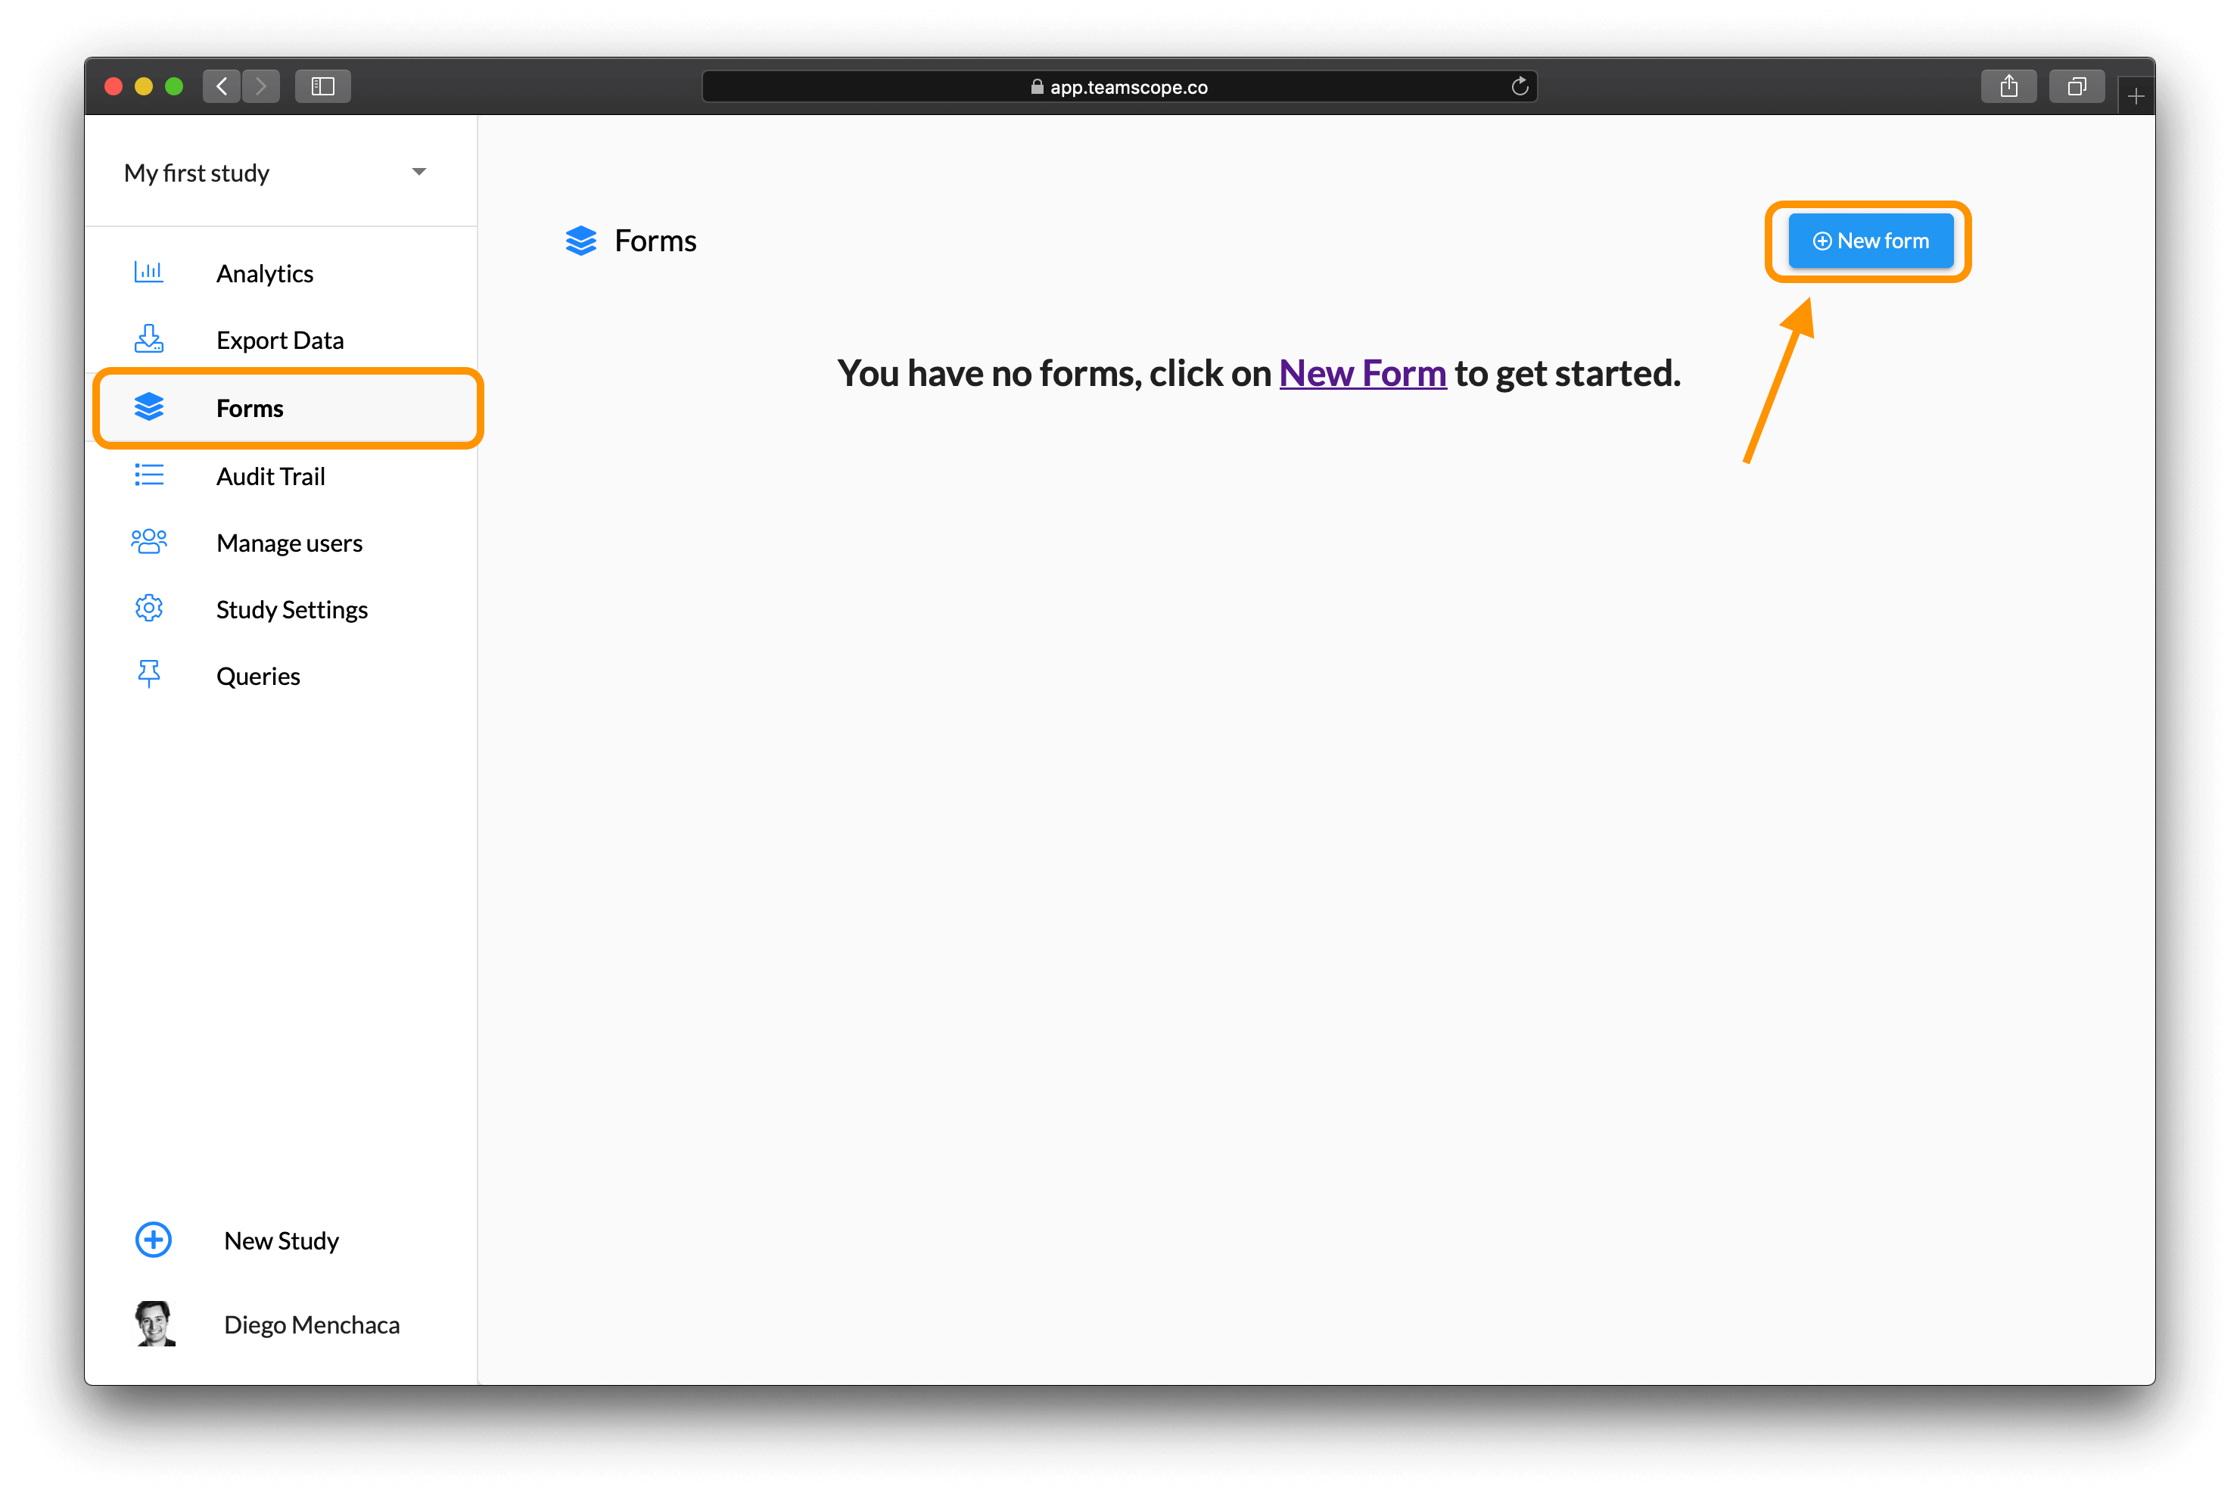This screenshot has width=2240, height=1497.
Task: Expand the study selector chevron
Action: pyautogui.click(x=419, y=172)
